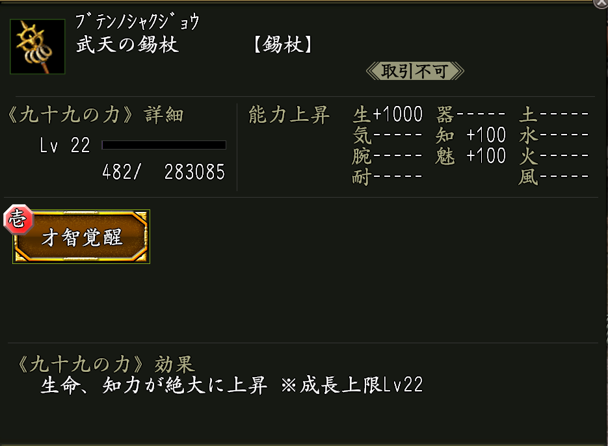Screen dimensions: 608x446
Task: Click the 取引不可 trade-restricted label
Action: [x=415, y=71]
